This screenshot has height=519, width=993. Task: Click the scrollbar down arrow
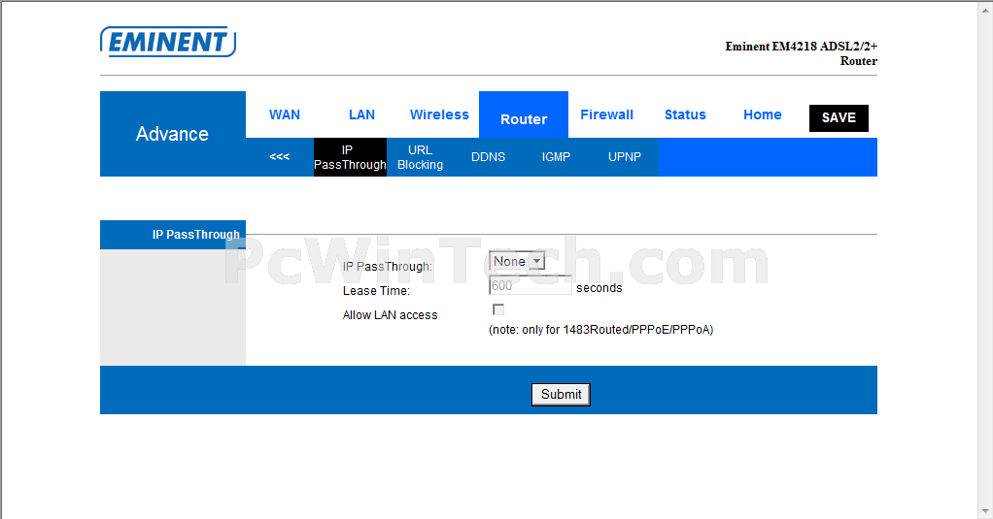click(x=986, y=511)
